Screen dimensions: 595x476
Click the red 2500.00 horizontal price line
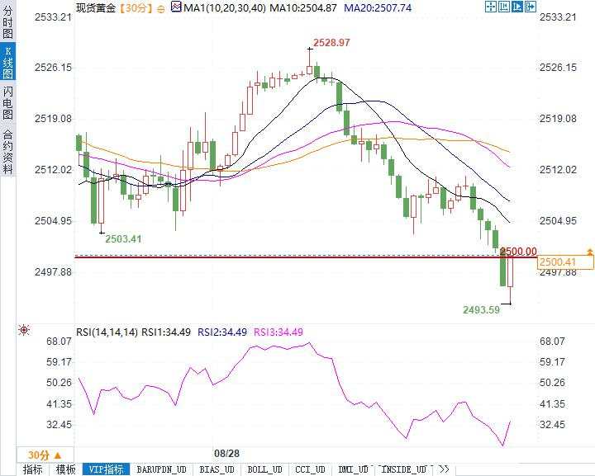pos(306,257)
